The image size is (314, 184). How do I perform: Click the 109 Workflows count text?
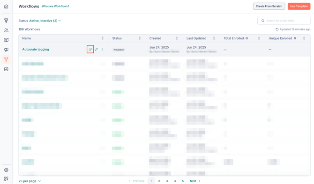[30, 29]
